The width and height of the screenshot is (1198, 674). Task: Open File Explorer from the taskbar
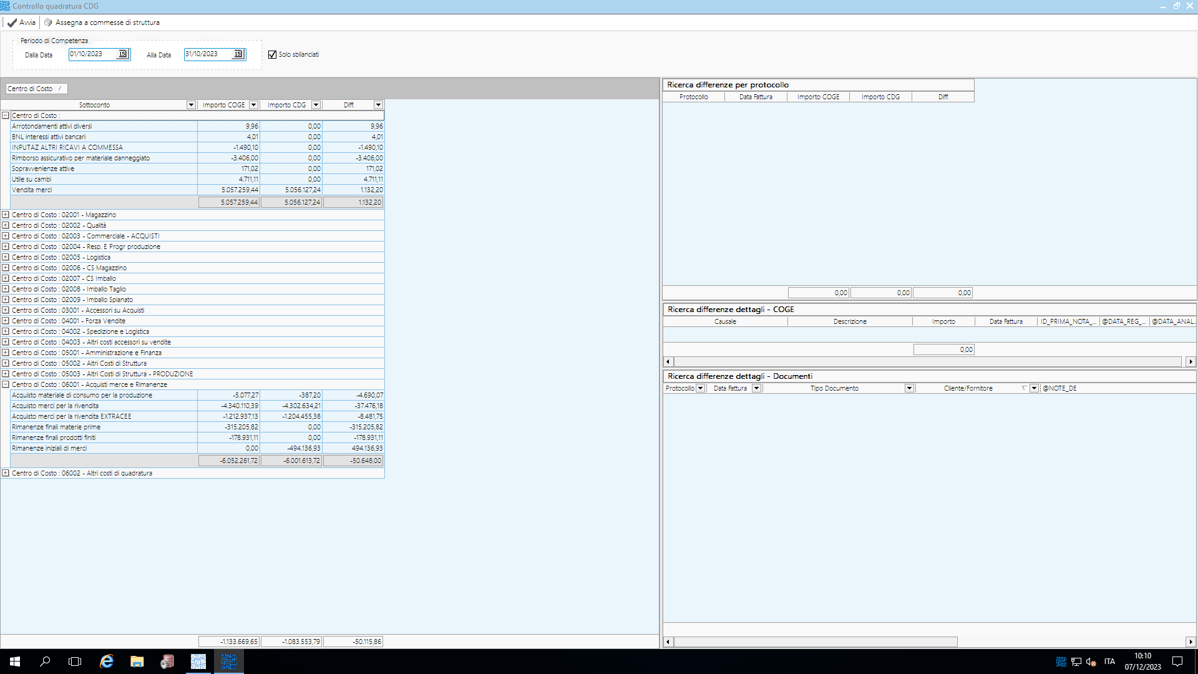point(137,662)
